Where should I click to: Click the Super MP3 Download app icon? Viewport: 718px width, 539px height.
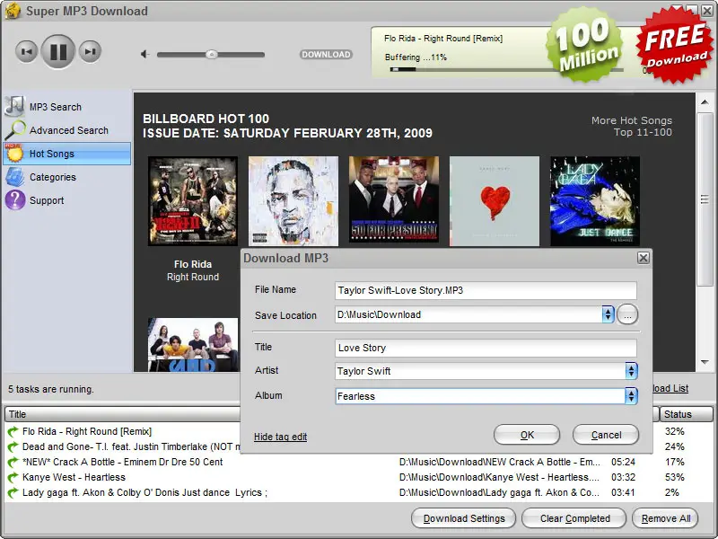[x=13, y=10]
